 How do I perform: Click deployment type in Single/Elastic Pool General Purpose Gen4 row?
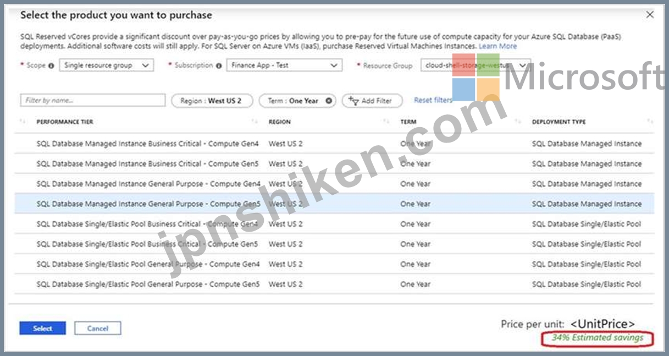[587, 264]
